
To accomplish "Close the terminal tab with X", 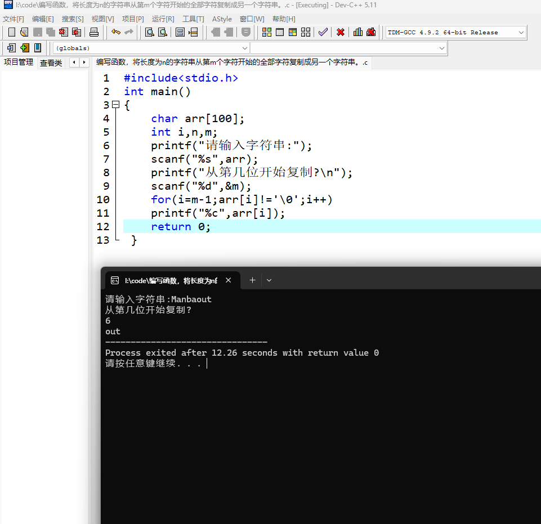I will tap(229, 280).
